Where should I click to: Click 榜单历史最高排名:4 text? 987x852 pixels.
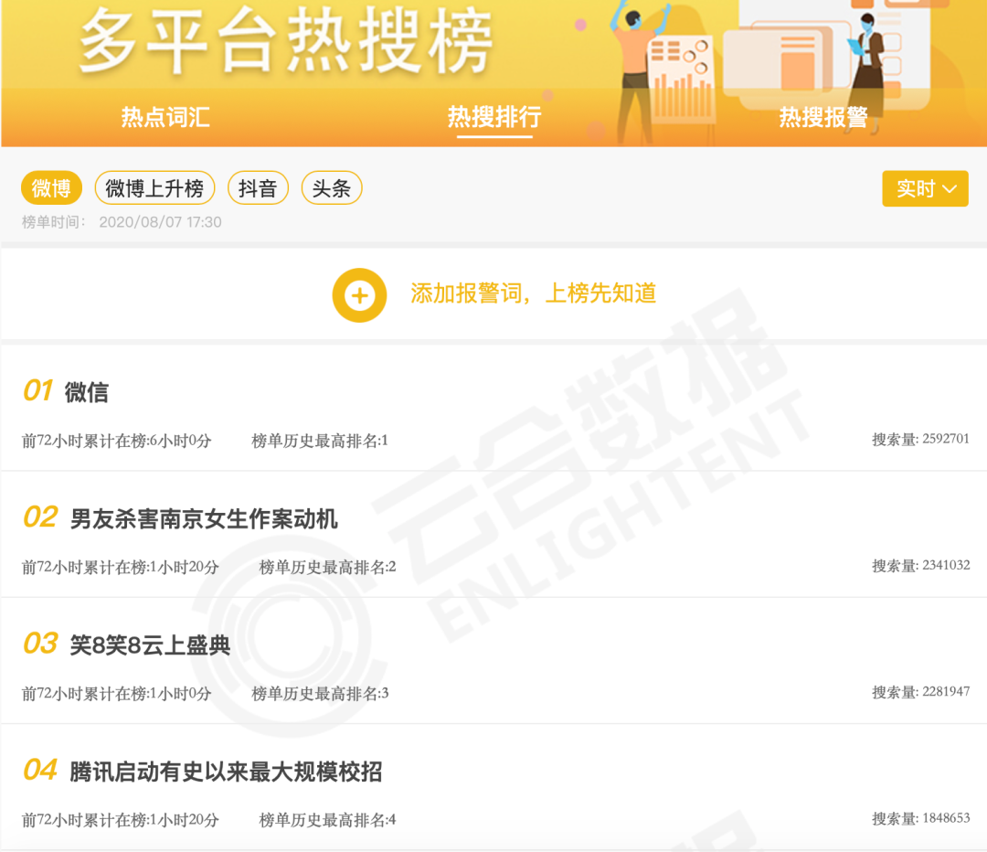pos(327,821)
